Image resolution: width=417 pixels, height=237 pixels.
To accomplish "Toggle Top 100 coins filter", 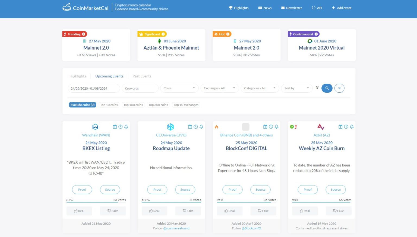I will (133, 105).
